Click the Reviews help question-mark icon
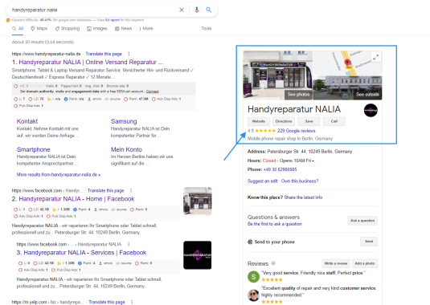 click(273, 263)
